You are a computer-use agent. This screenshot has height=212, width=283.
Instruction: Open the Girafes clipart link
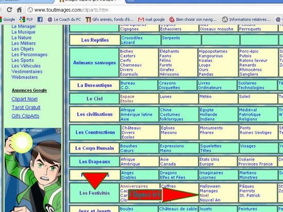click(167, 69)
